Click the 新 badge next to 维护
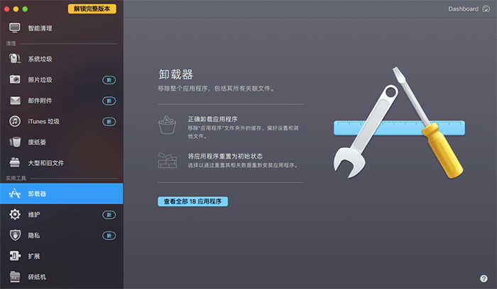Viewport: 497px width, 289px height. click(x=109, y=215)
